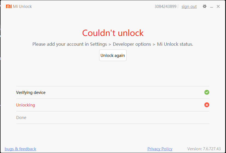
Task: Click the green checkmark beside Verifying device
Action: pyautogui.click(x=207, y=92)
